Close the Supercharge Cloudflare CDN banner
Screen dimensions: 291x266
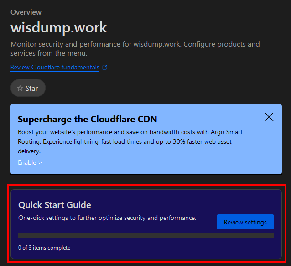(269, 117)
